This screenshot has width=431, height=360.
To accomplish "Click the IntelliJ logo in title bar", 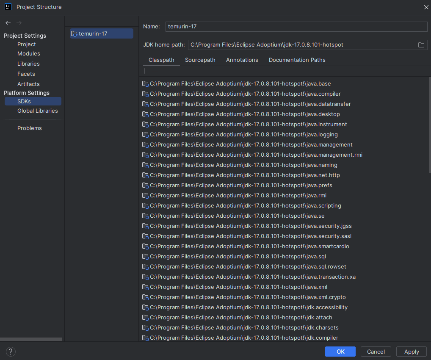I will [x=8, y=7].
